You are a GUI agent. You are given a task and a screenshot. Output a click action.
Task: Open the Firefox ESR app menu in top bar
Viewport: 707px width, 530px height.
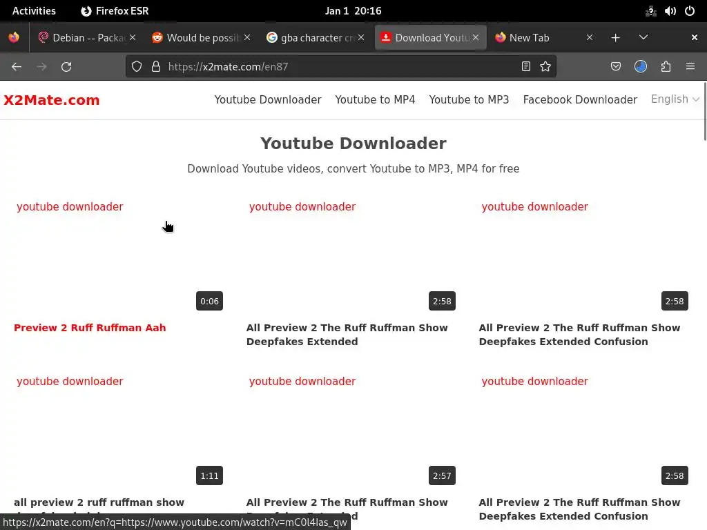(x=115, y=11)
